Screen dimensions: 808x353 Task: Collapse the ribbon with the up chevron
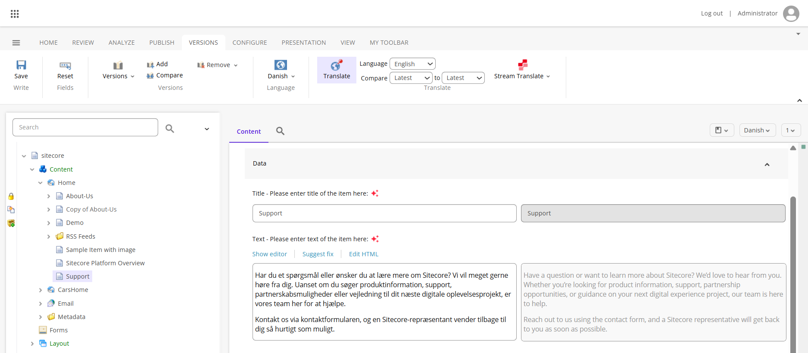(799, 100)
